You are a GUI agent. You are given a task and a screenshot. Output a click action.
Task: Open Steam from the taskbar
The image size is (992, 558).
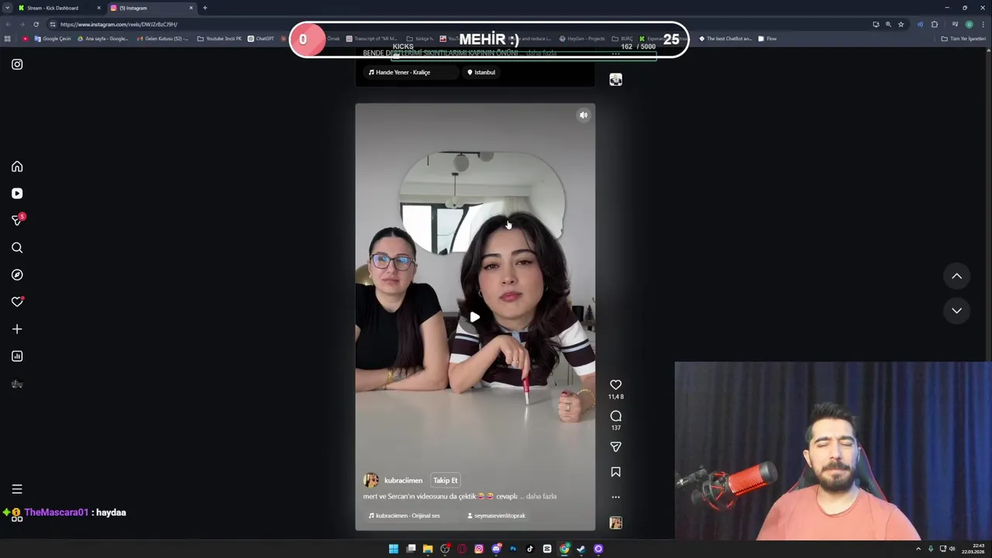tap(581, 549)
